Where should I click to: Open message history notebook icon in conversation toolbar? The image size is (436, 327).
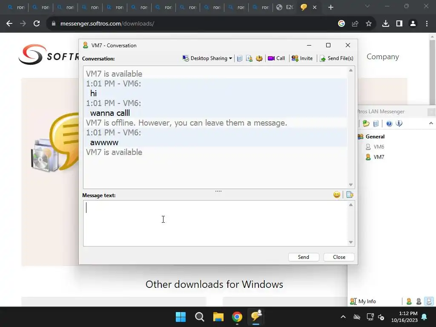tap(239, 58)
